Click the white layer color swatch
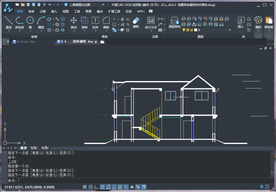This screenshot has height=192, width=276. (x=196, y=30)
